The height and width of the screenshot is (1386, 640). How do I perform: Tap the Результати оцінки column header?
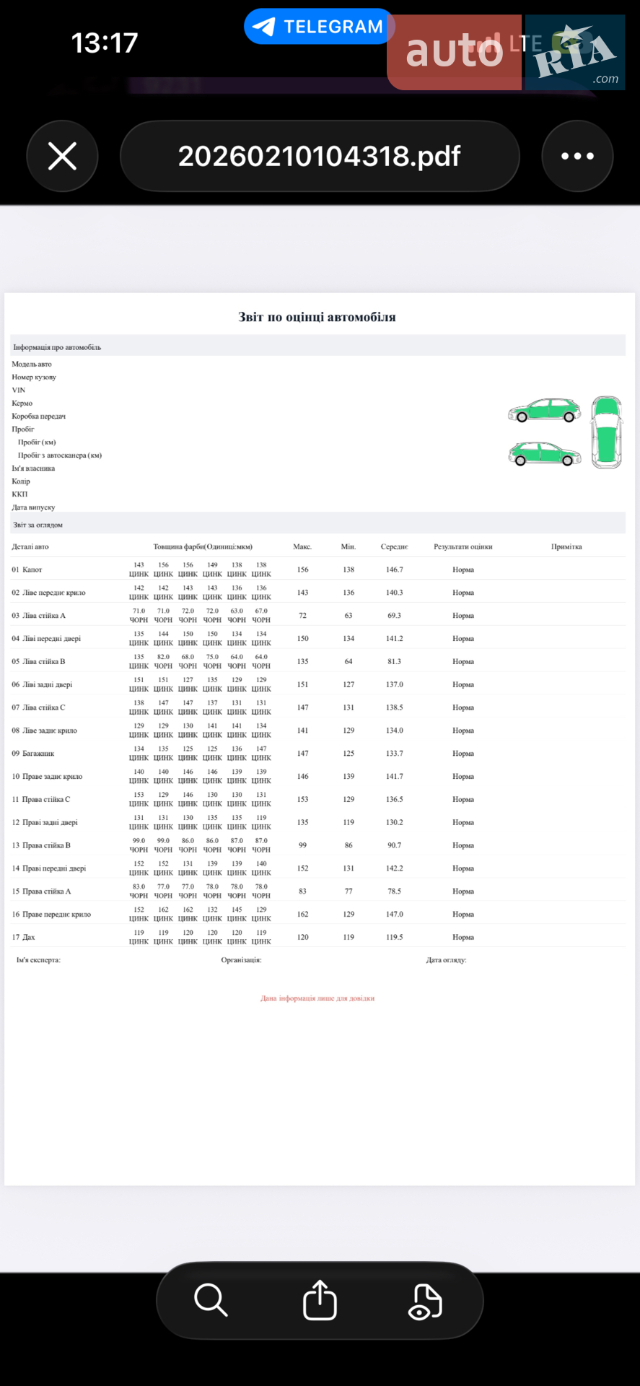(x=463, y=546)
